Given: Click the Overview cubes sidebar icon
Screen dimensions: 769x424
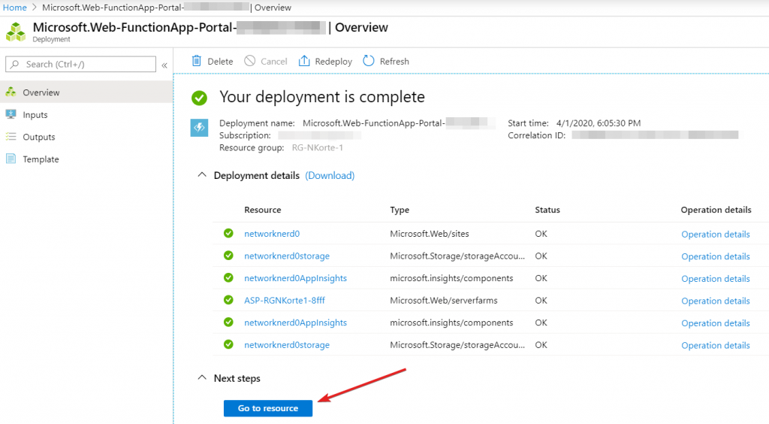Looking at the screenshot, I should 11,92.
